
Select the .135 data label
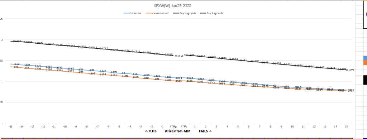(16, 67)
